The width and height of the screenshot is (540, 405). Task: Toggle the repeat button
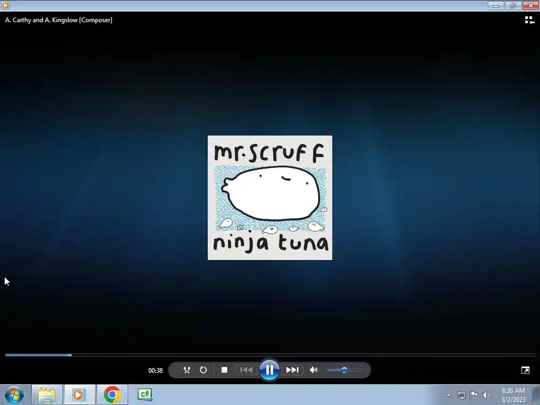click(x=203, y=370)
